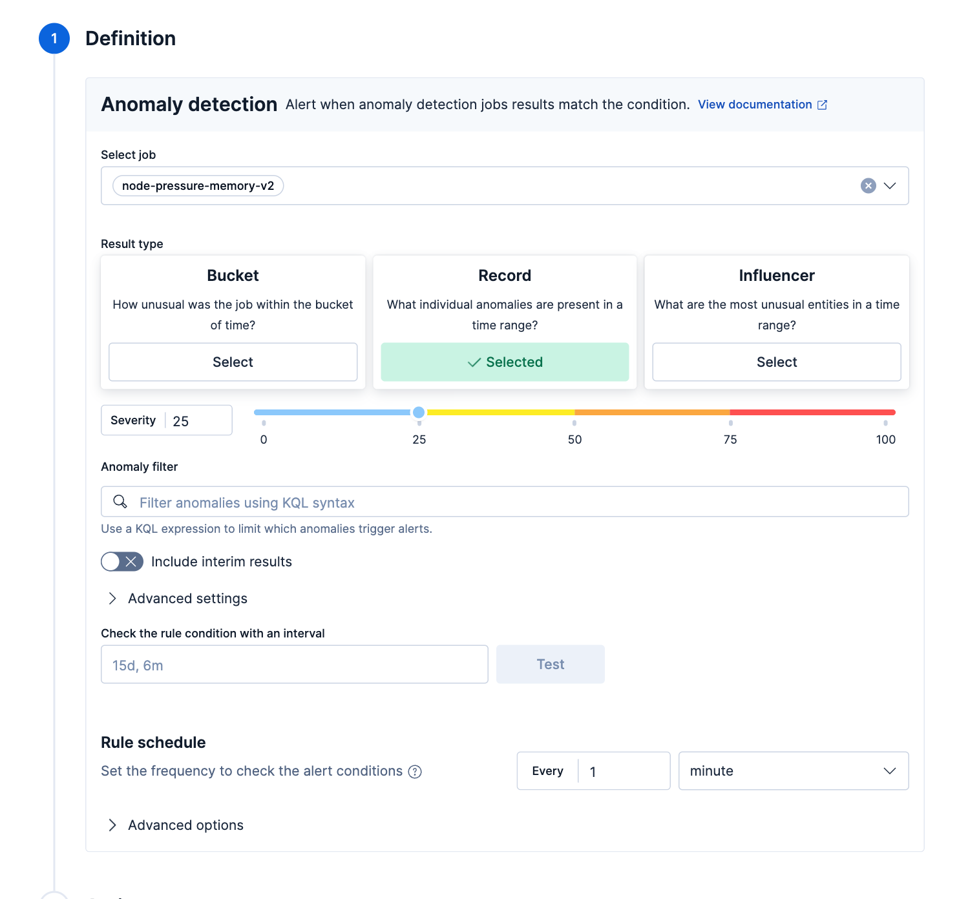Screen dimensions: 979x899
Task: Click the Anomaly detection heading
Action: coord(189,105)
